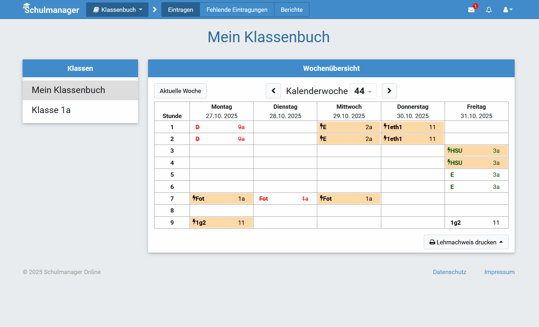Switch to the Fehlende Eintragungen tab

(236, 10)
